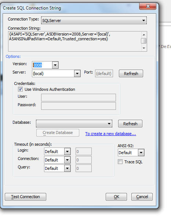Close the Create SQL Connection String dialog
This screenshot has width=171, height=216.
tap(148, 6)
